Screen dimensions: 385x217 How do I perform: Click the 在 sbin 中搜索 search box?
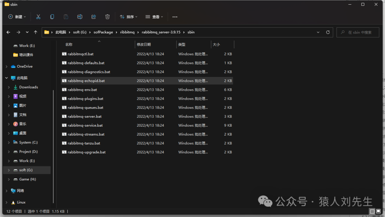(358, 32)
